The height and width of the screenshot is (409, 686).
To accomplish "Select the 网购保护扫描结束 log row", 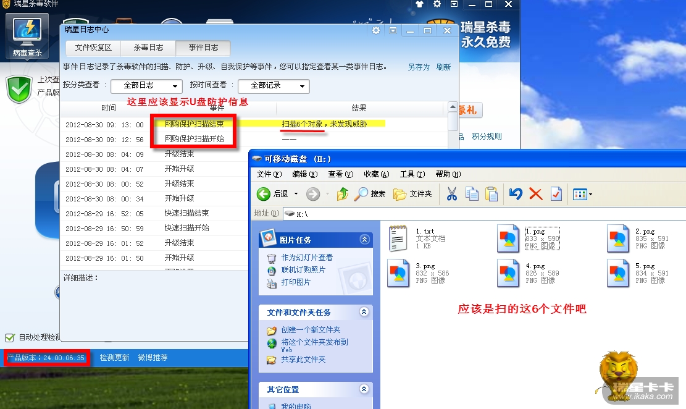I will (254, 124).
